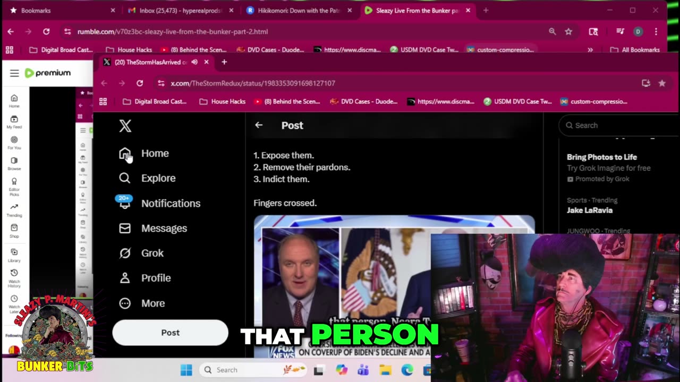The width and height of the screenshot is (680, 382).
Task: Open the USDM DVD Case Tw... bookmark in inner bar
Action: (517, 101)
